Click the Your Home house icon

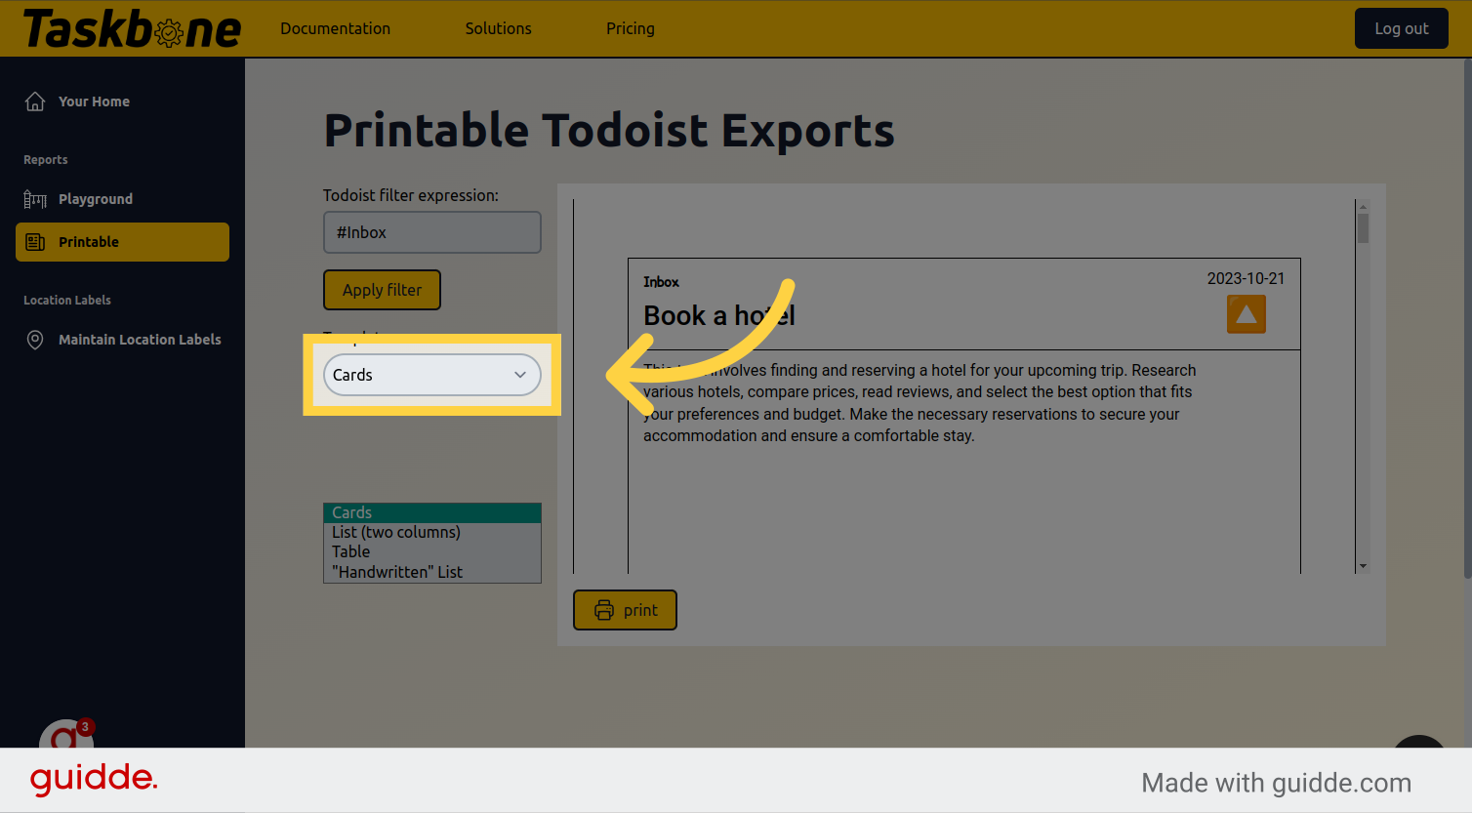35,102
